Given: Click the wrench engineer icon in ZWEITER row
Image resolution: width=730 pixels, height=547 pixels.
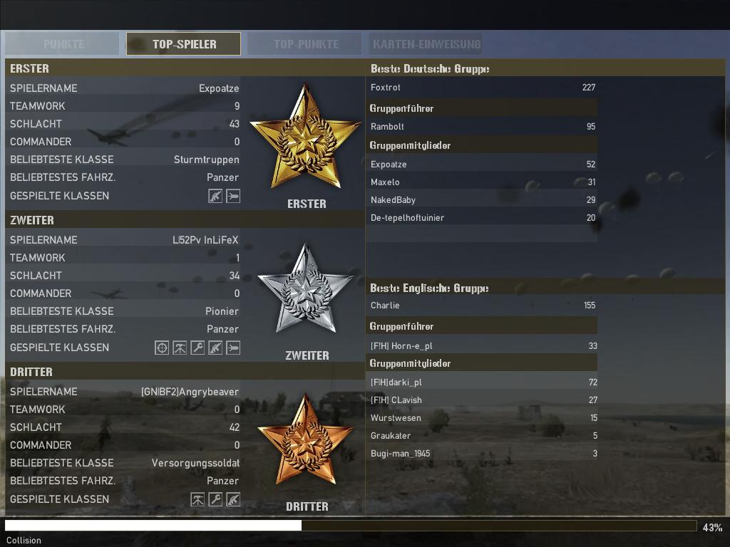Looking at the screenshot, I should (x=197, y=348).
